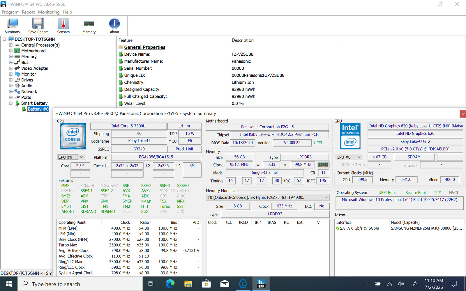
Task: Click the Windows Start button
Action: coord(9,284)
